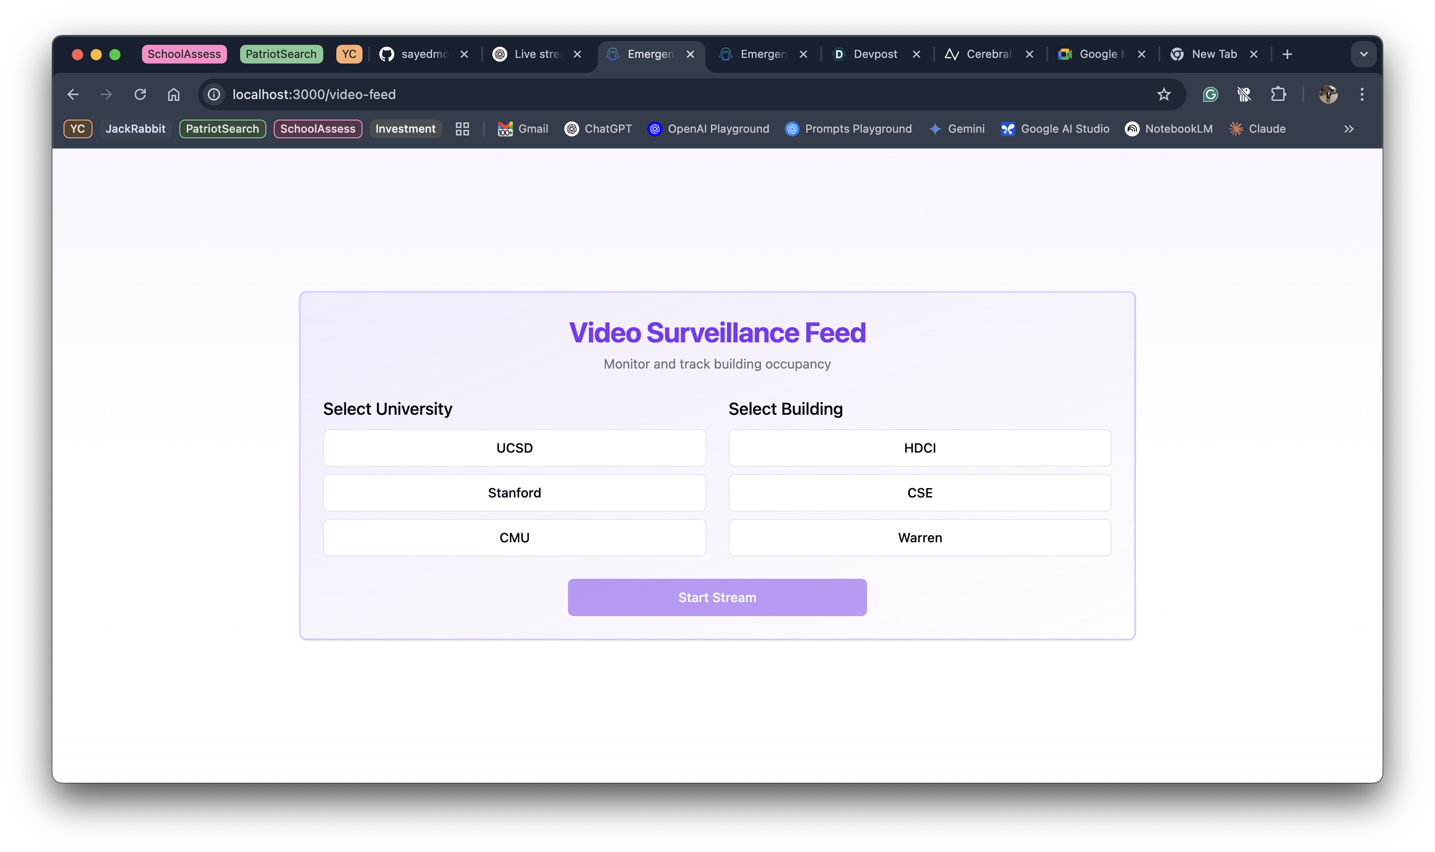Open the Grammarly extension icon
Screen dimensions: 1435x852
coord(1211,94)
